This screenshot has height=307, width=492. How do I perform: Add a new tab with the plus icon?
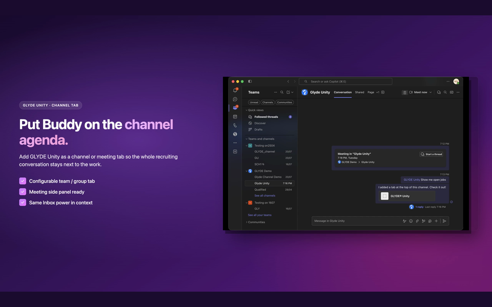coord(383,92)
